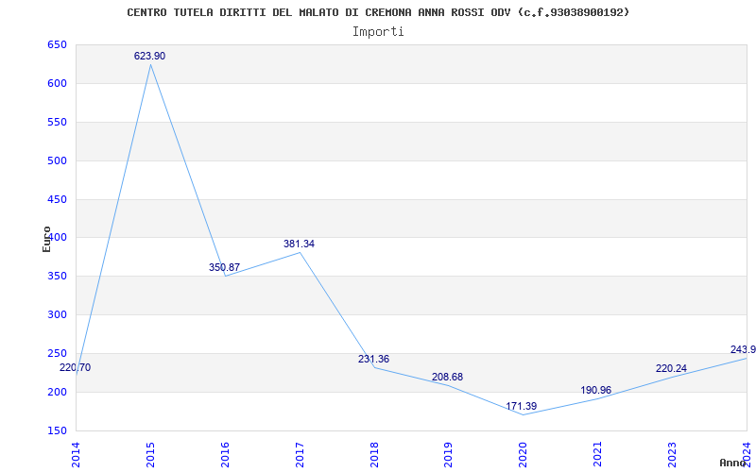Click the 500 y-axis tick label
756x472 pixels.
pyautogui.click(x=57, y=160)
